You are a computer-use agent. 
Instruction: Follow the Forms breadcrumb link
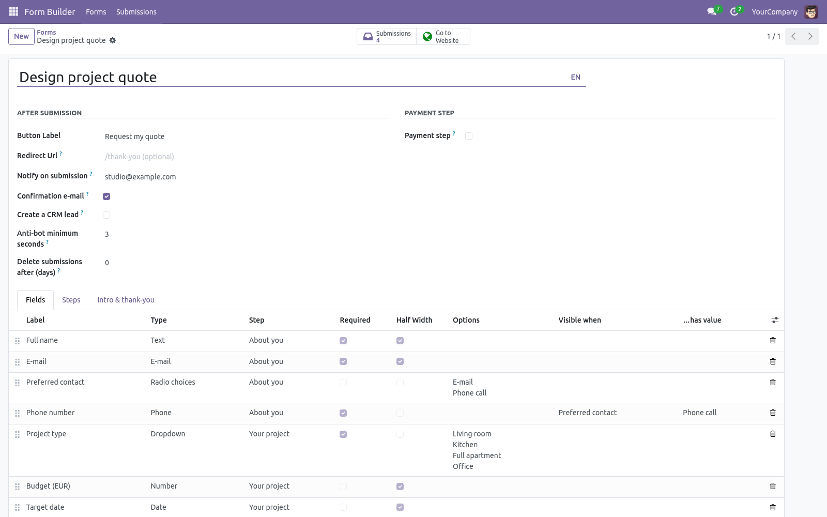point(47,32)
